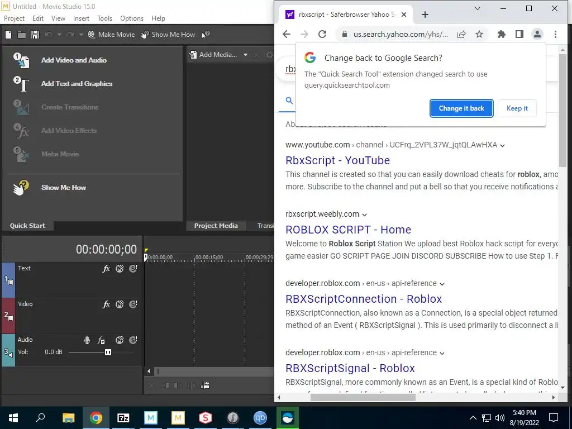
Task: Click the enabled trim icon below the timeline
Action: 206,385
